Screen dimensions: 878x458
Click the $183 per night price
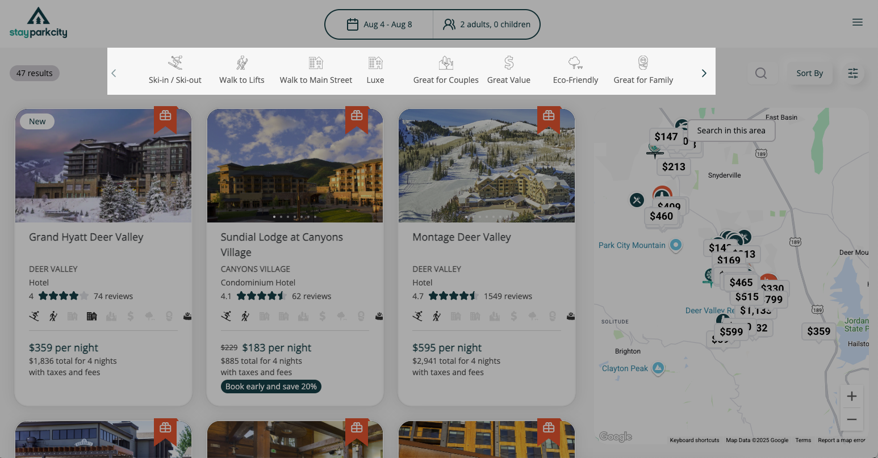[x=277, y=348]
